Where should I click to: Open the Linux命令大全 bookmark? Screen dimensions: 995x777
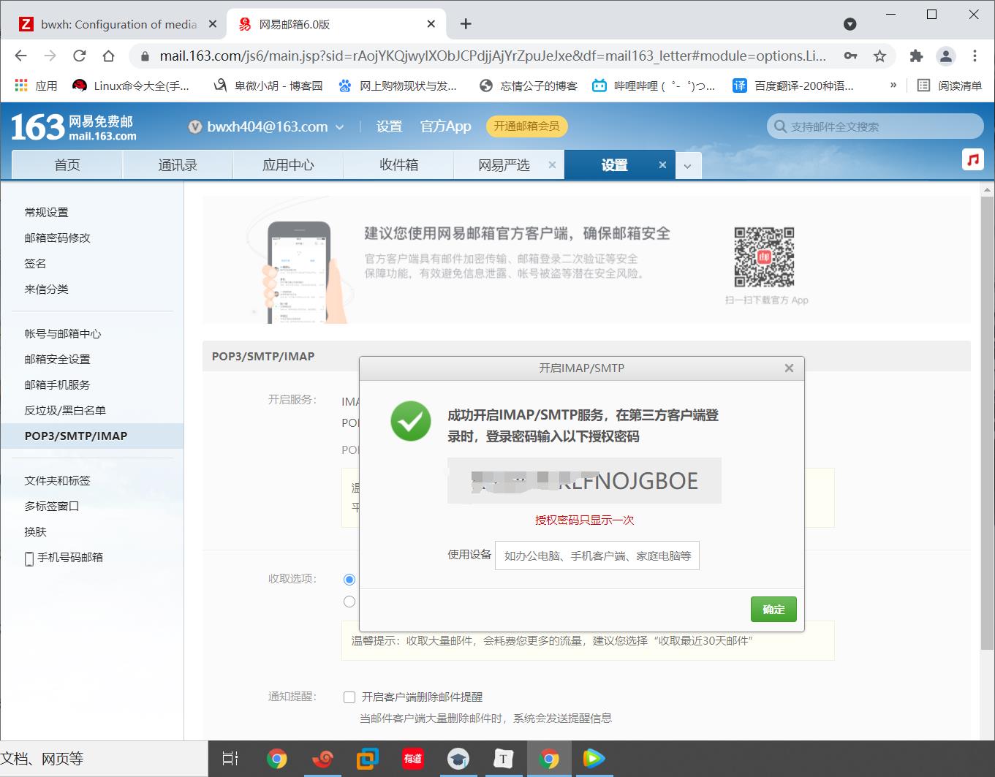131,86
